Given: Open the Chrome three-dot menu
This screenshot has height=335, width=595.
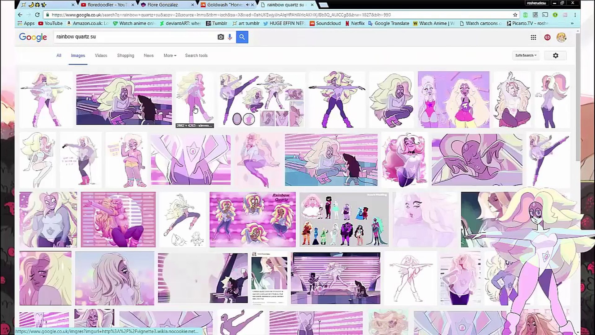Looking at the screenshot, I should pyautogui.click(x=575, y=15).
